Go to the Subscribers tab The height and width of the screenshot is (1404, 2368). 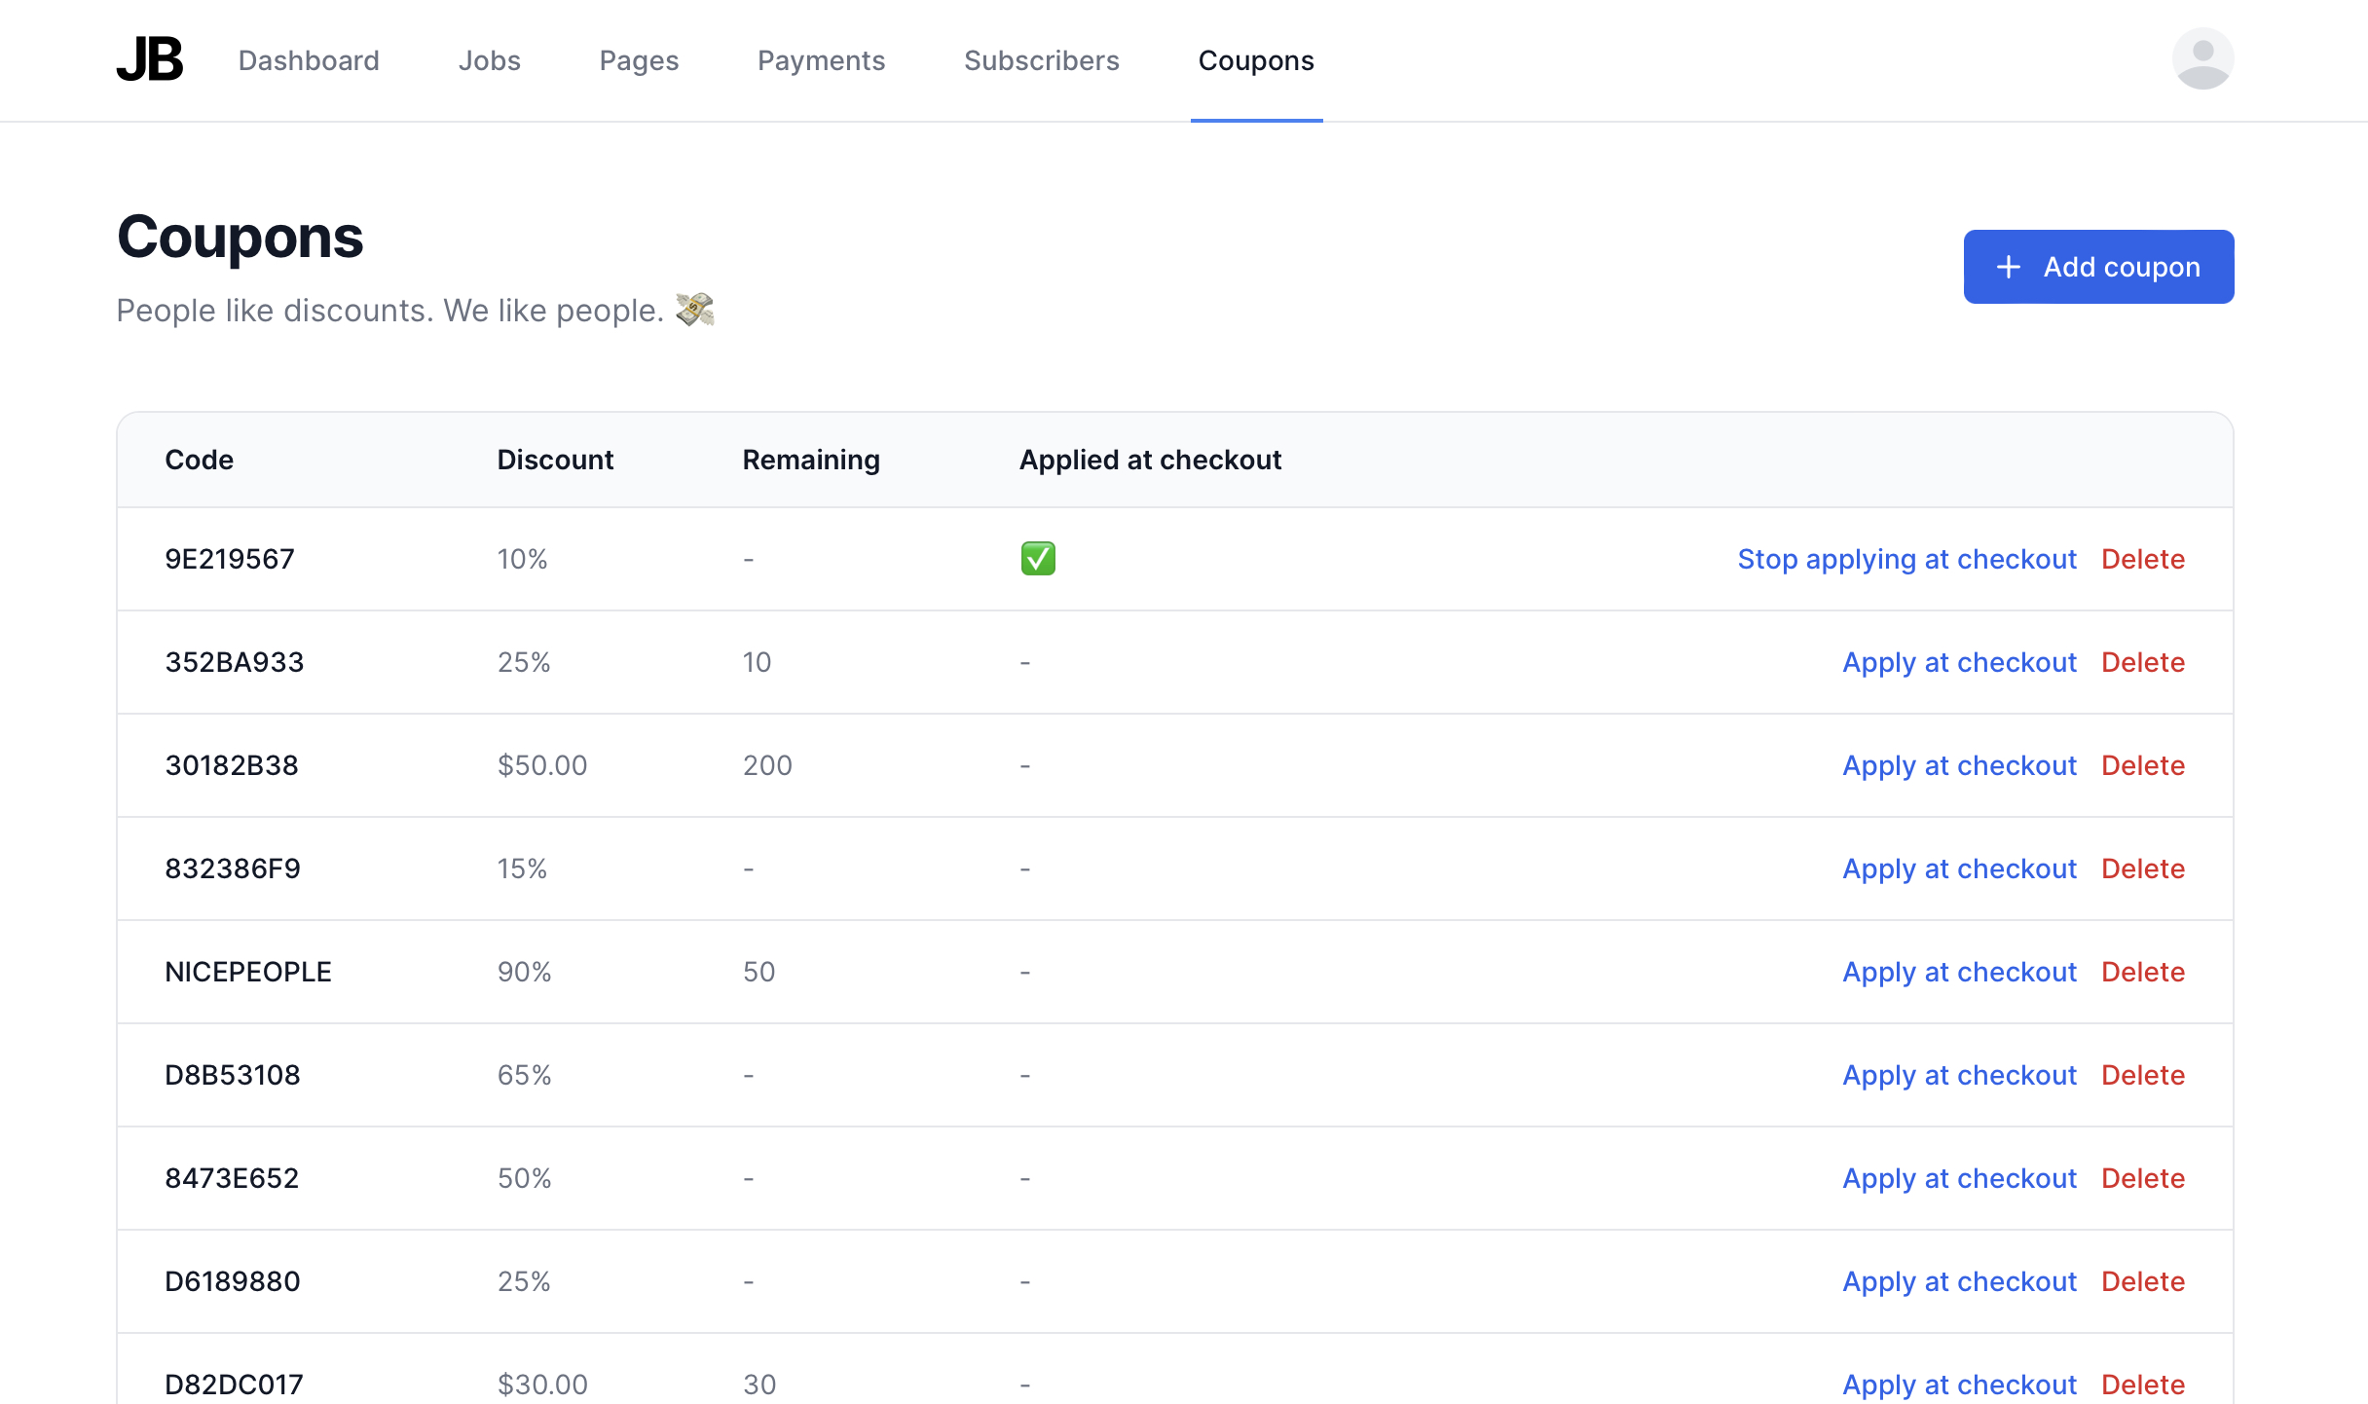(1041, 60)
